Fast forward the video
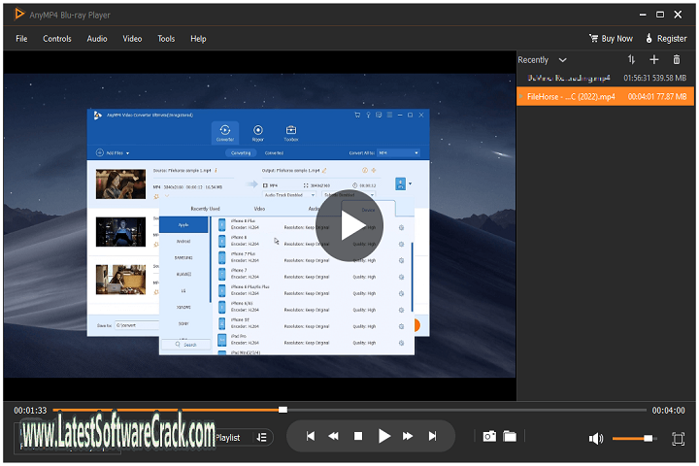Viewport: 699px width, 466px height. click(409, 437)
